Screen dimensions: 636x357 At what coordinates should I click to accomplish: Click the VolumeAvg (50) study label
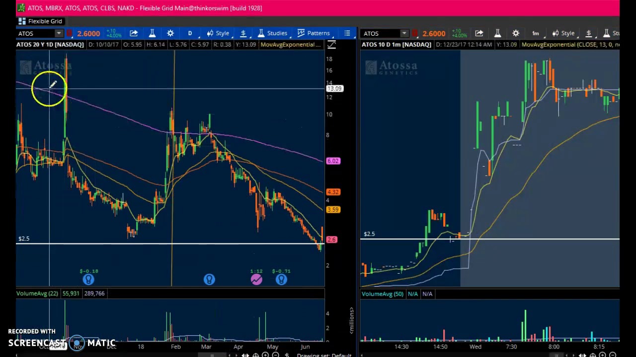(x=383, y=294)
